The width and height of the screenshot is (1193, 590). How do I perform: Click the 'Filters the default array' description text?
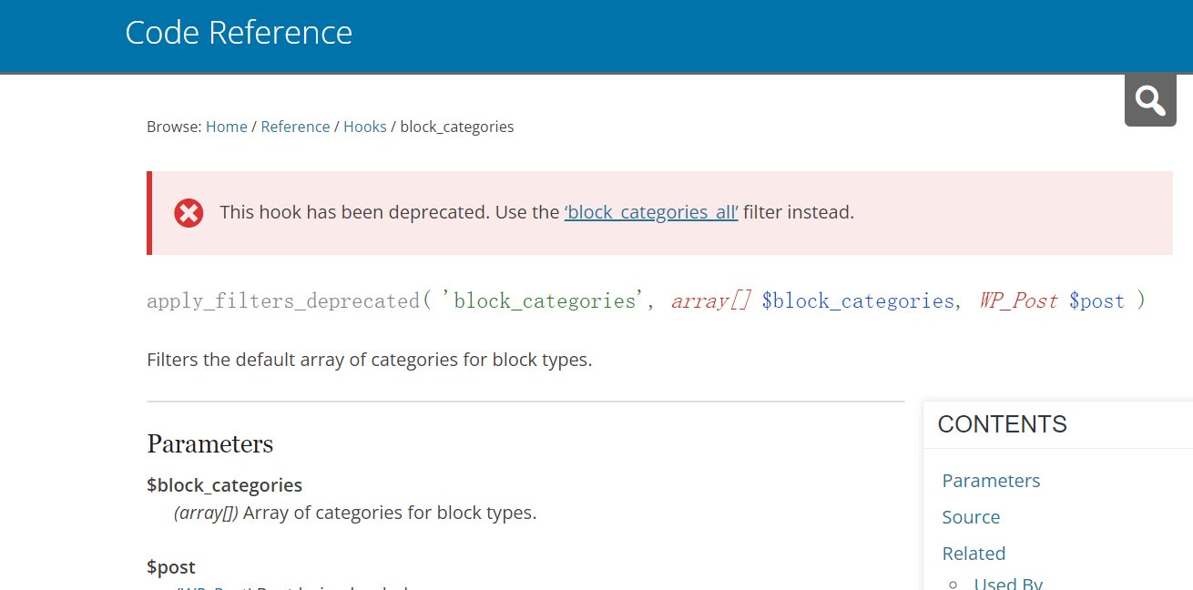click(369, 360)
